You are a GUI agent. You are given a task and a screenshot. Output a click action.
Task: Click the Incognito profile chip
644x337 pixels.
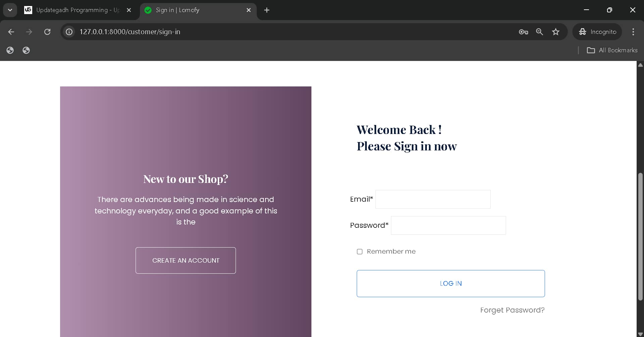(597, 32)
